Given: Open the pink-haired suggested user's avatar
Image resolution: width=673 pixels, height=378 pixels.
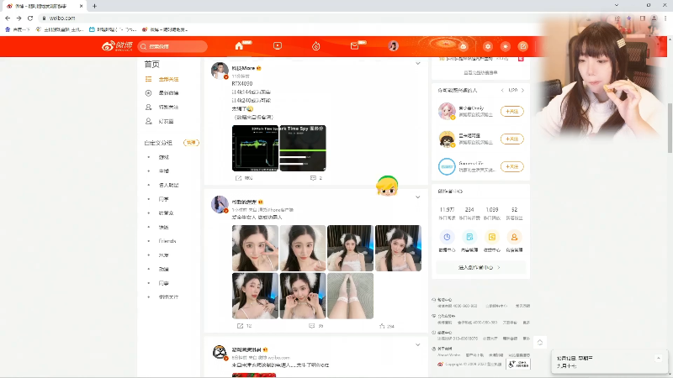Looking at the screenshot, I should [x=447, y=111].
